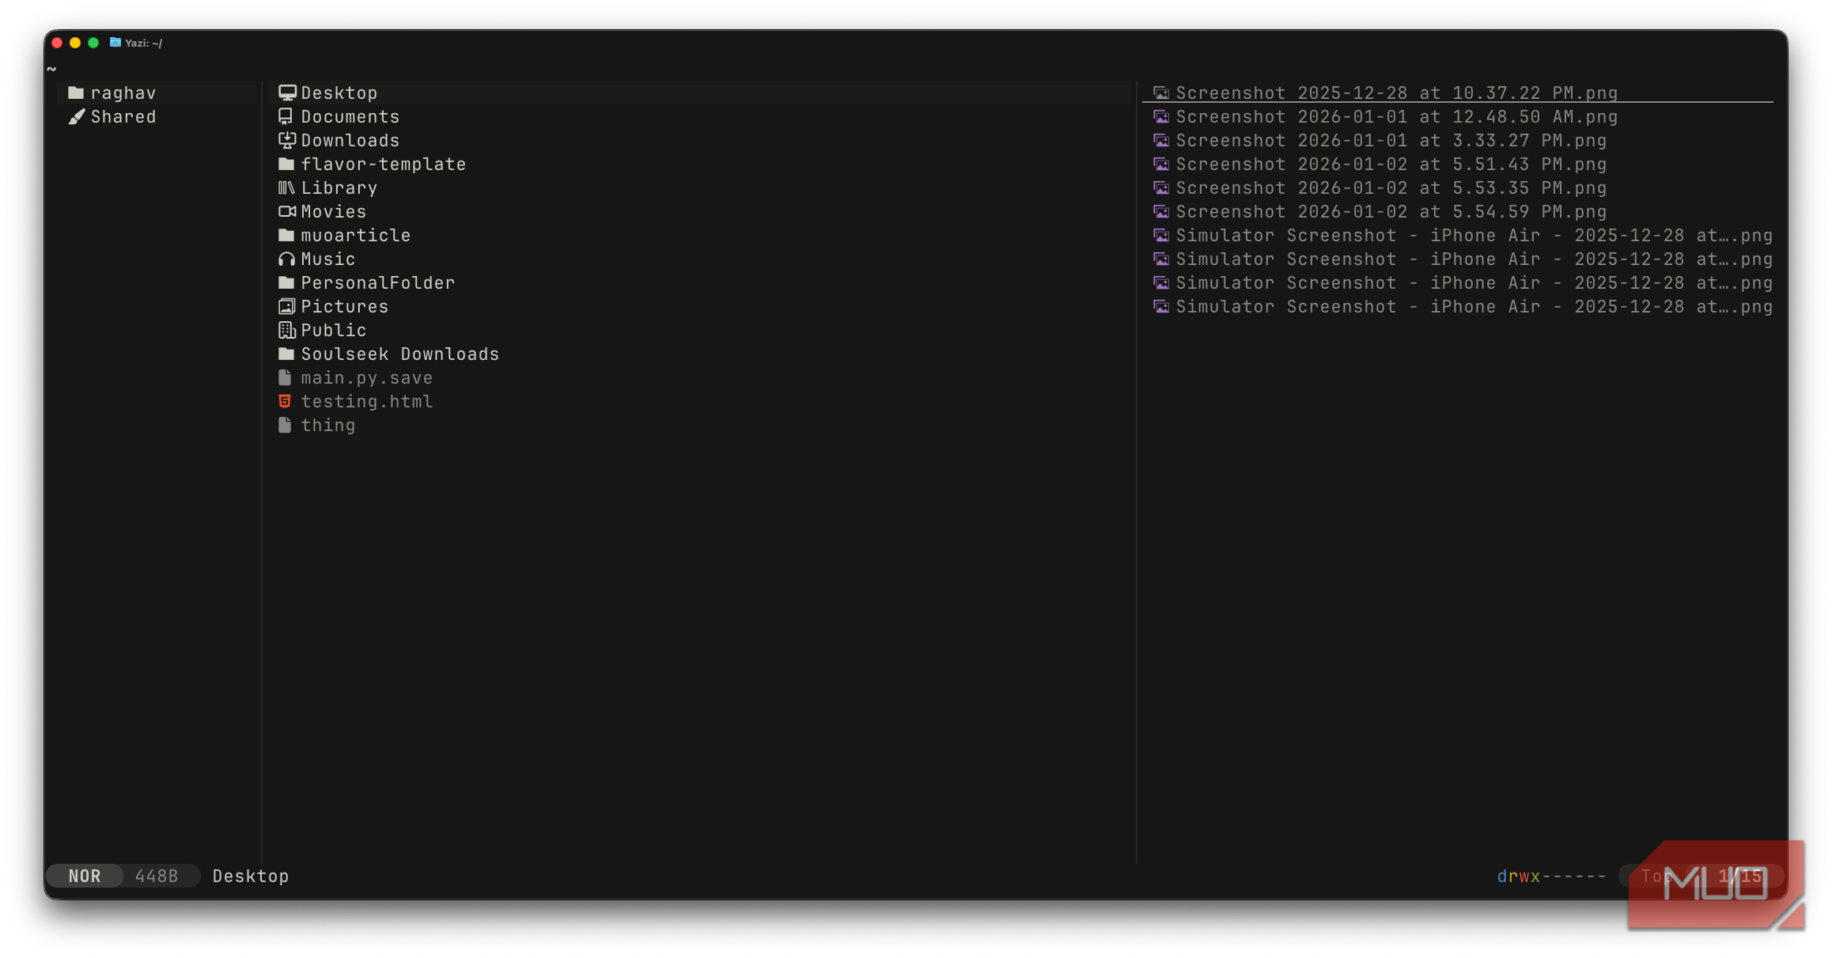Select the Pictures folder name
Screen dimensions: 1832x958
pyautogui.click(x=345, y=307)
